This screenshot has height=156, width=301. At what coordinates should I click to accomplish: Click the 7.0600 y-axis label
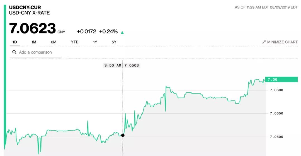tap(276, 90)
